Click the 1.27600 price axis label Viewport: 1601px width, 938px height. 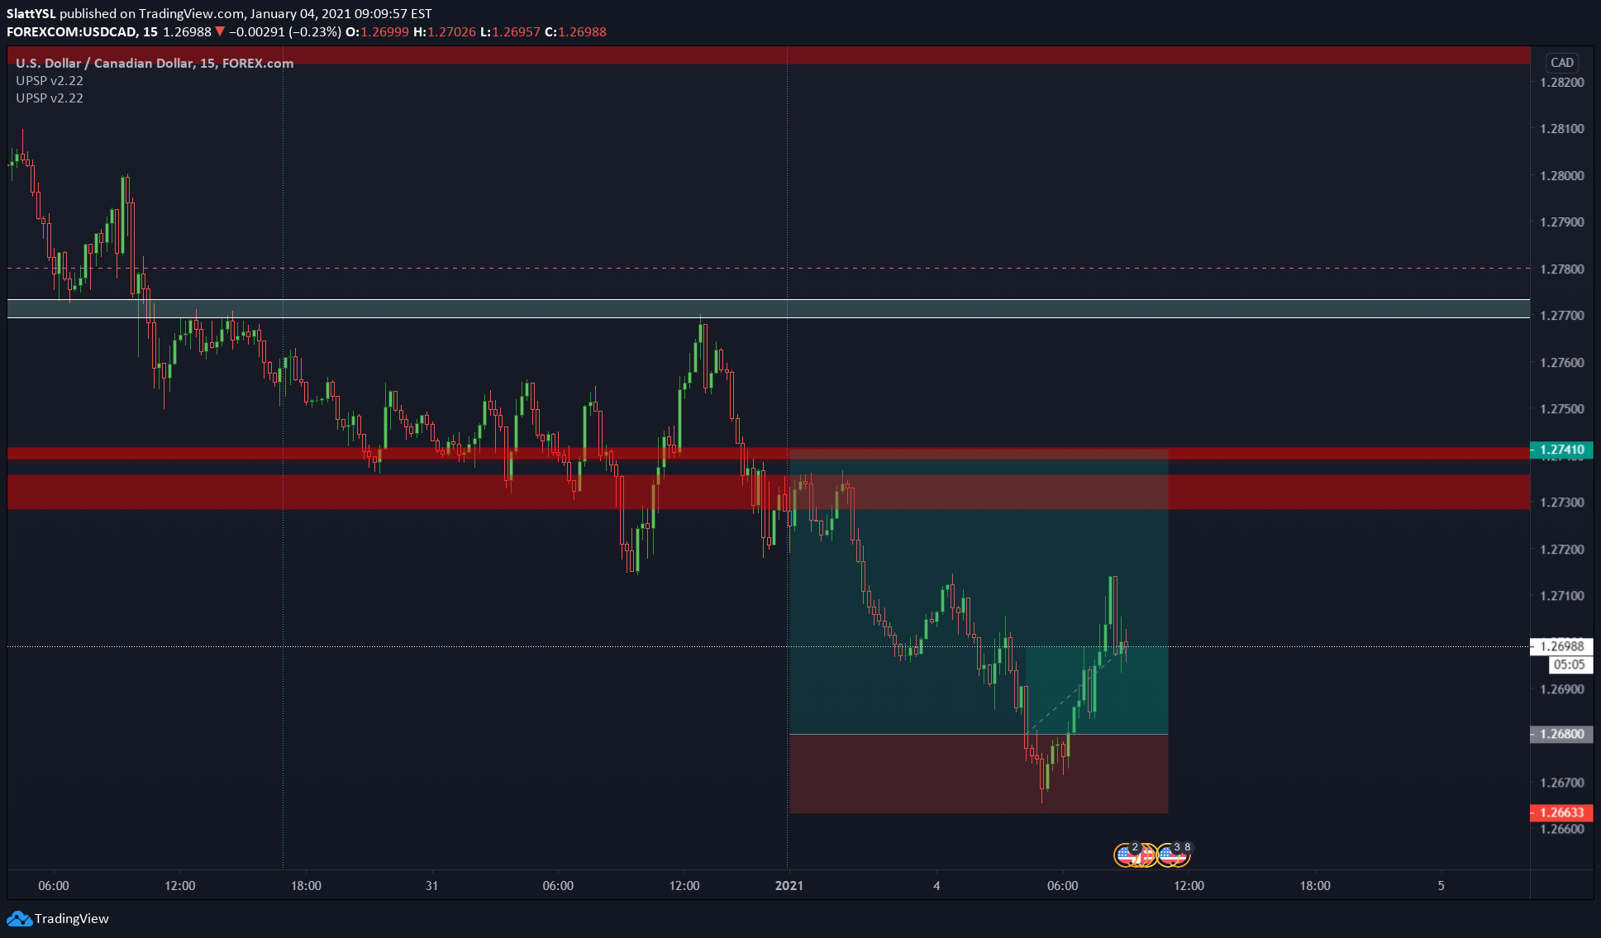tap(1561, 362)
